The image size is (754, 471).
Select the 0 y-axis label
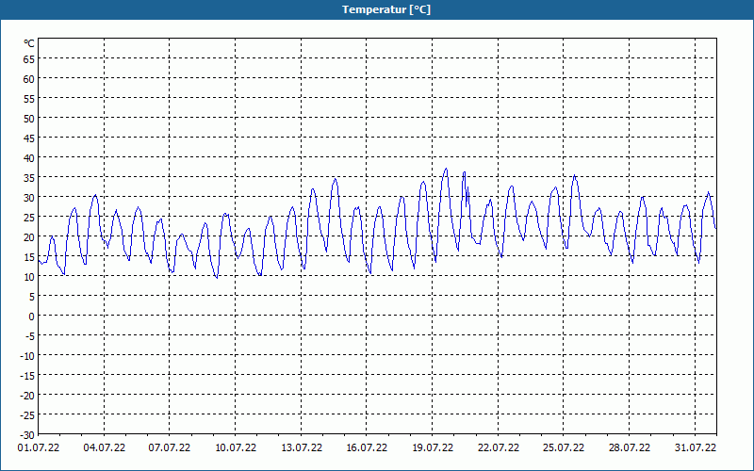[32, 317]
